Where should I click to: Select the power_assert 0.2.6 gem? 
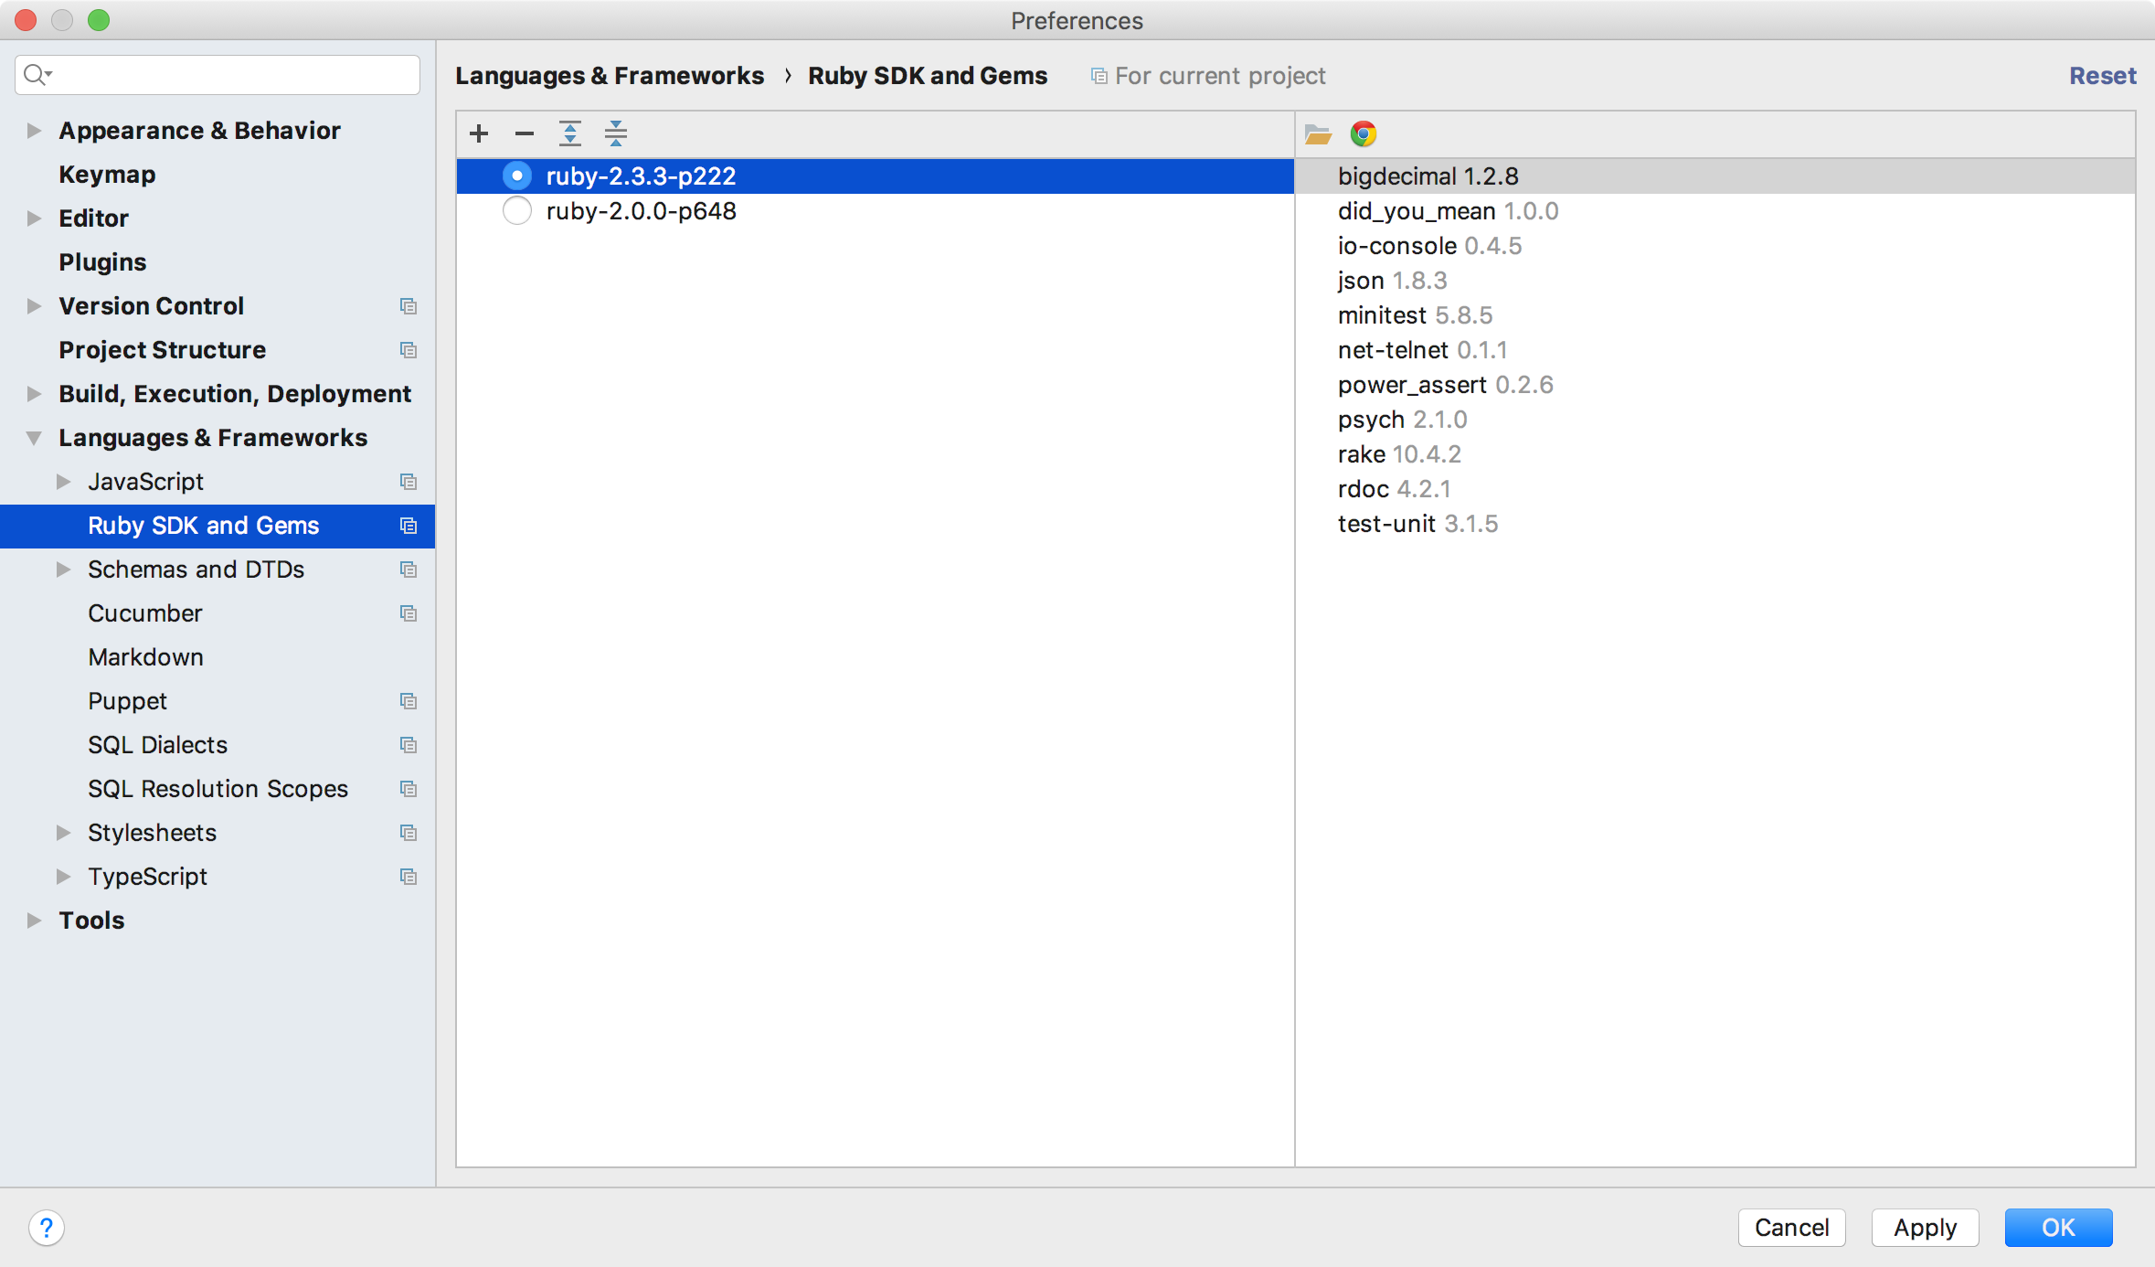click(1714, 385)
